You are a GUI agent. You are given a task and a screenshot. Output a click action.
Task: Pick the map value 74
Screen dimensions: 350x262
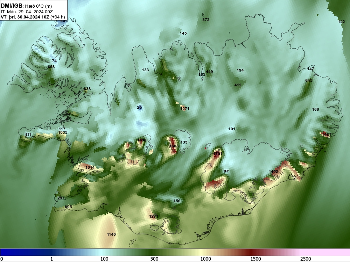point(54,61)
